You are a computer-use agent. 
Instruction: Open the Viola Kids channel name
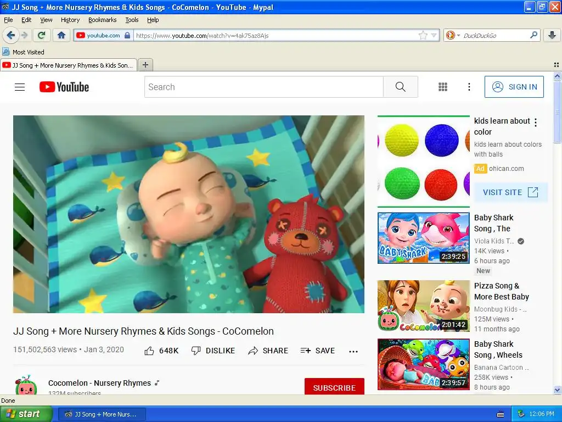pyautogui.click(x=494, y=241)
